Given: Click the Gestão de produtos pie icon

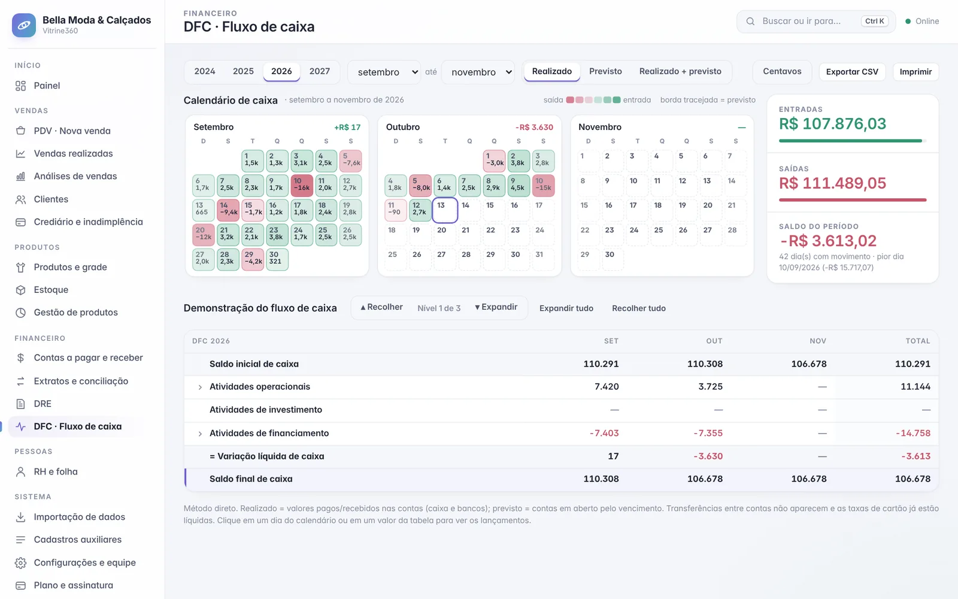Looking at the screenshot, I should pyautogui.click(x=20, y=313).
